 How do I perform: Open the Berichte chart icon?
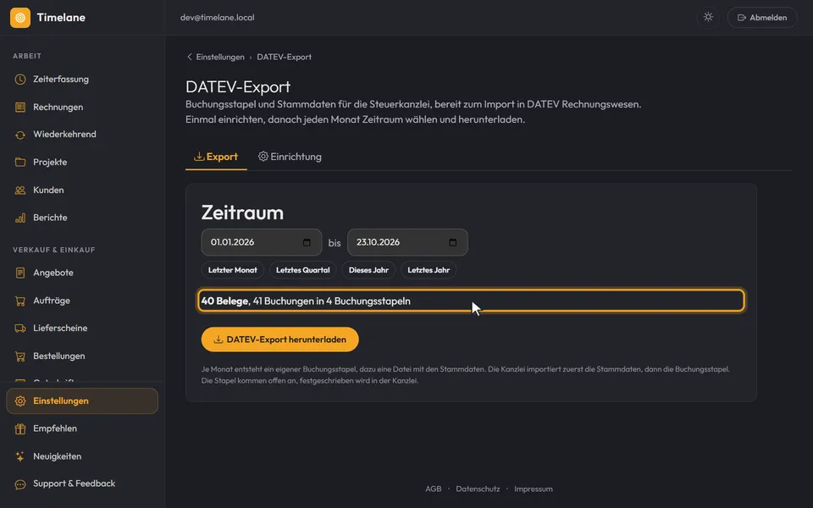point(20,218)
